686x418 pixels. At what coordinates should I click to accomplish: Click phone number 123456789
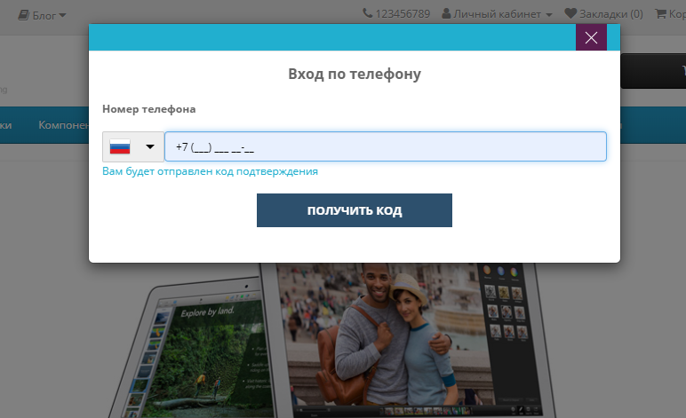pos(403,14)
